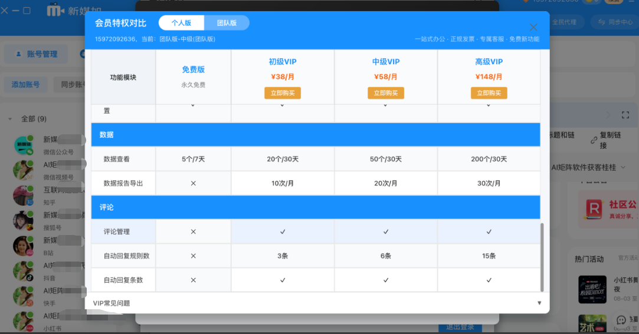The image size is (639, 334).
Task: Click the 30次/月 cell
Action: pos(489,183)
